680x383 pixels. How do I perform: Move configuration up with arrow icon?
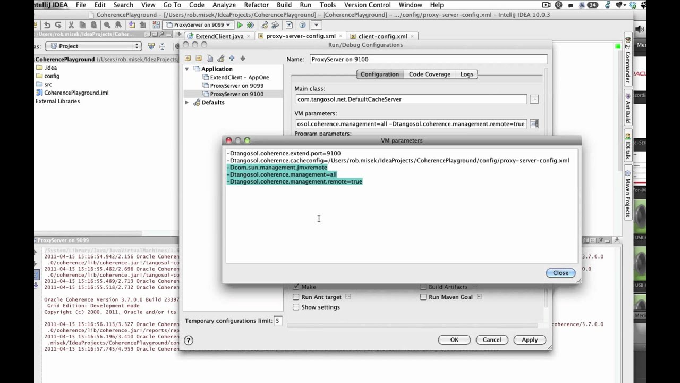(232, 59)
